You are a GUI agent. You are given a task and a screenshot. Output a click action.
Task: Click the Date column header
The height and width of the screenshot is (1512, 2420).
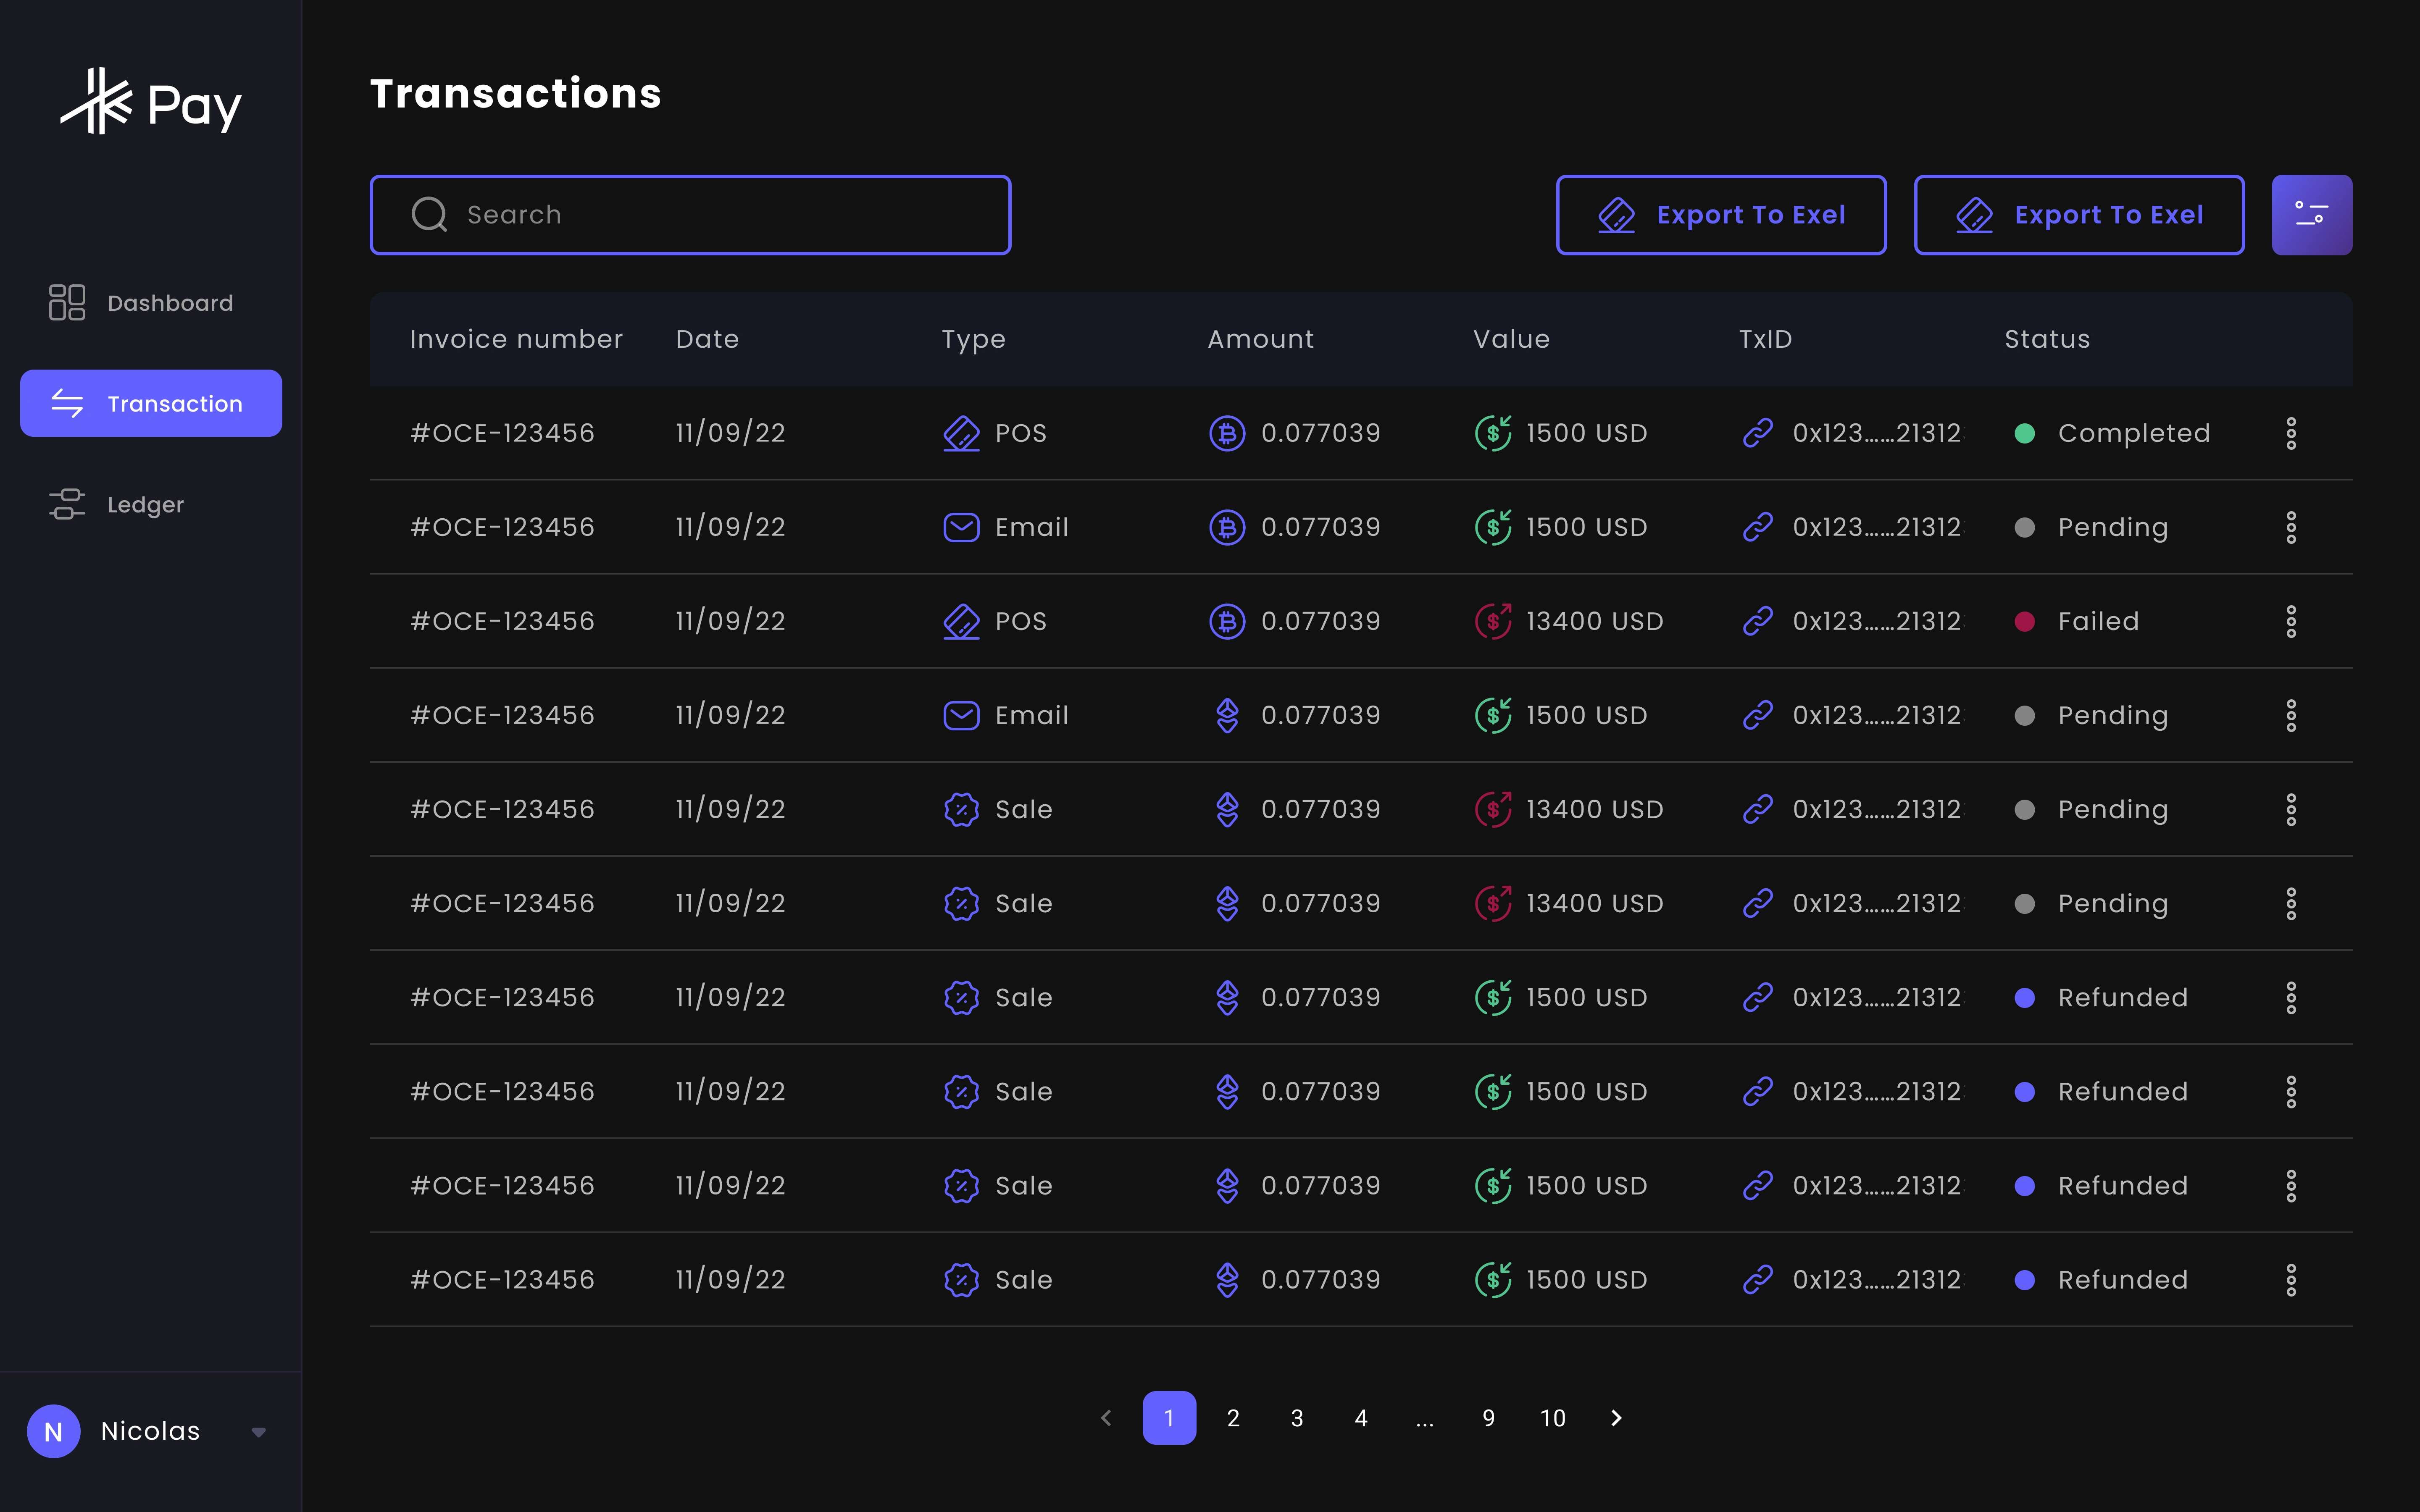(707, 339)
